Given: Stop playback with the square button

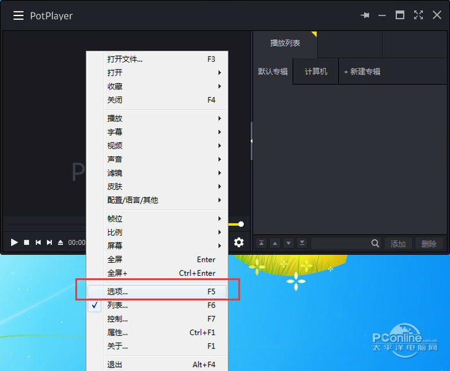Looking at the screenshot, I should (26, 242).
